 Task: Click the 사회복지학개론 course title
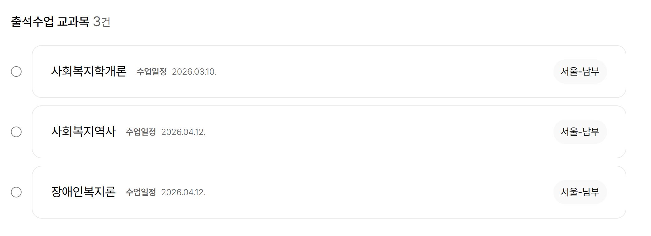click(89, 71)
